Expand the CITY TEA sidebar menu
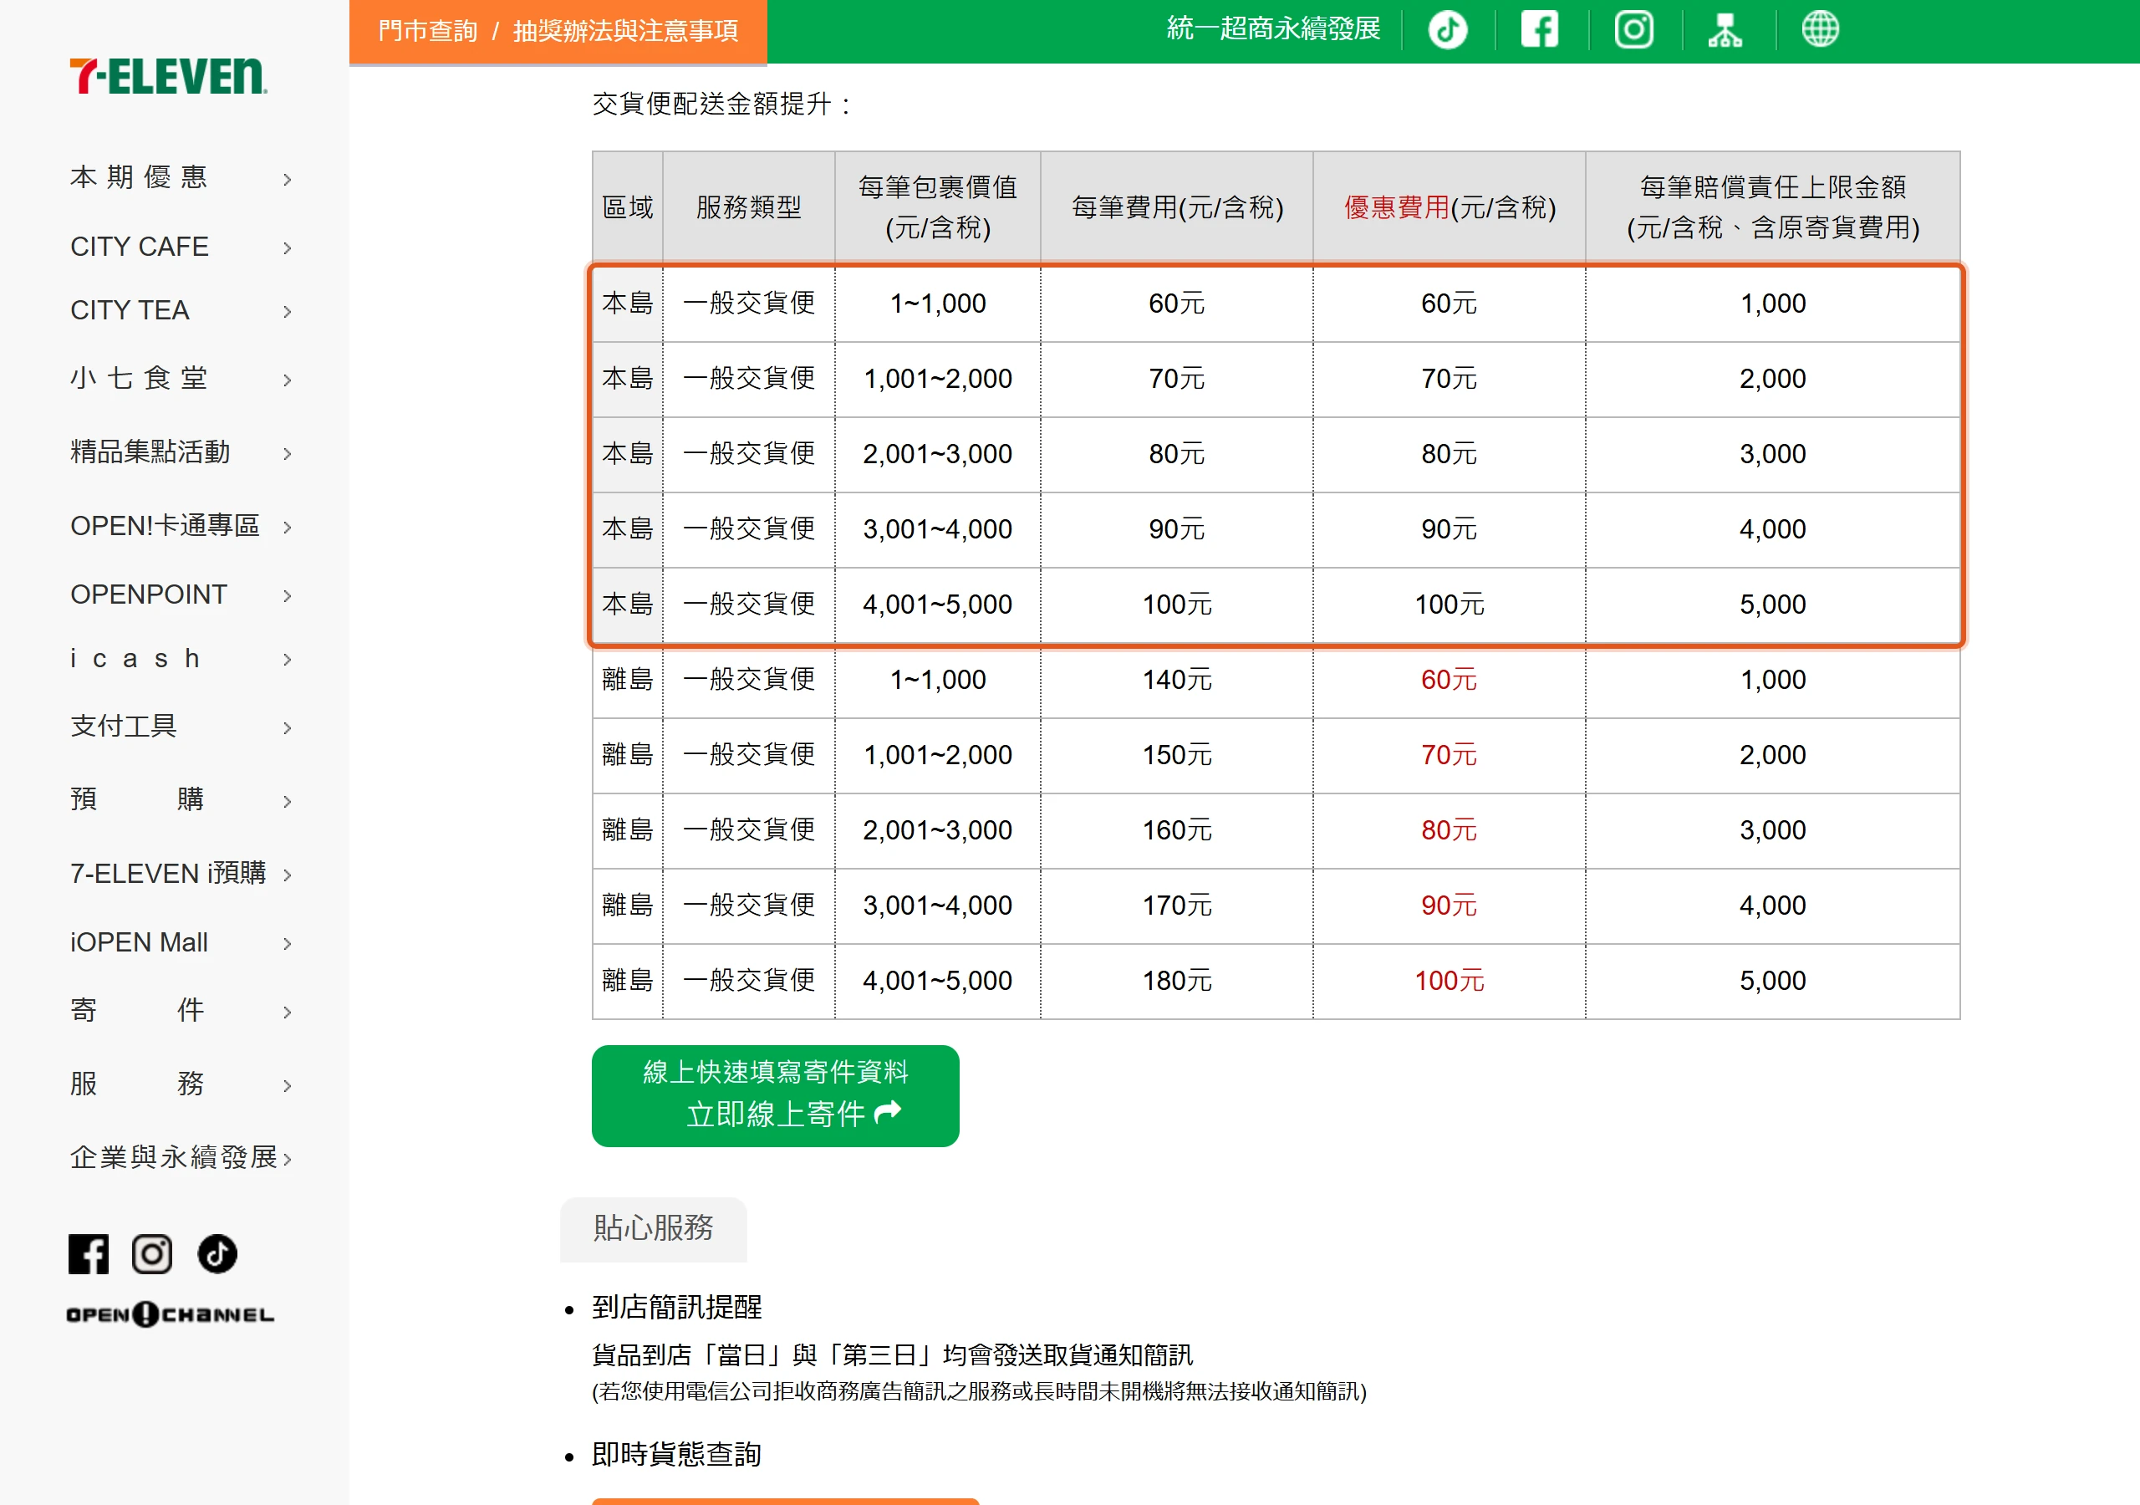2140x1505 pixels. (181, 310)
